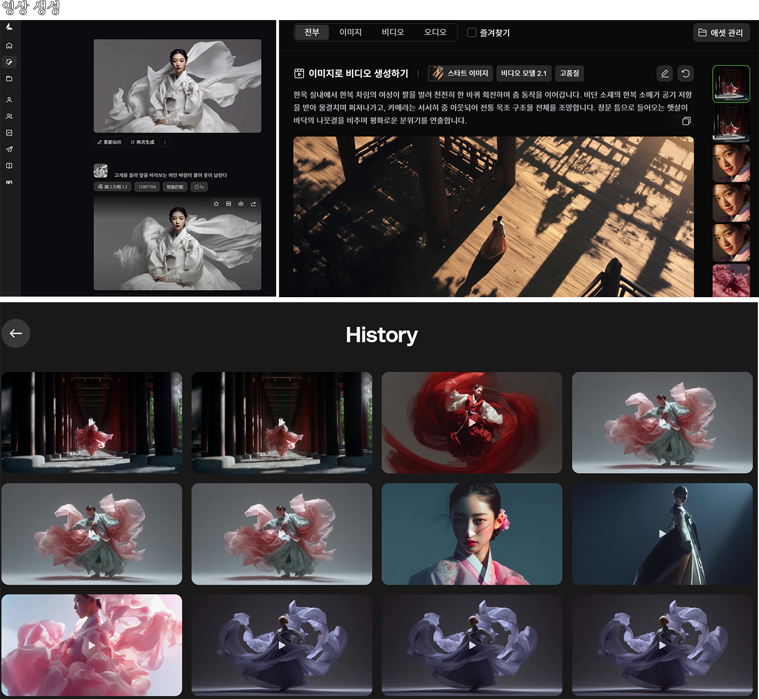Click the pencil edit icon beside 고품질

tap(664, 73)
